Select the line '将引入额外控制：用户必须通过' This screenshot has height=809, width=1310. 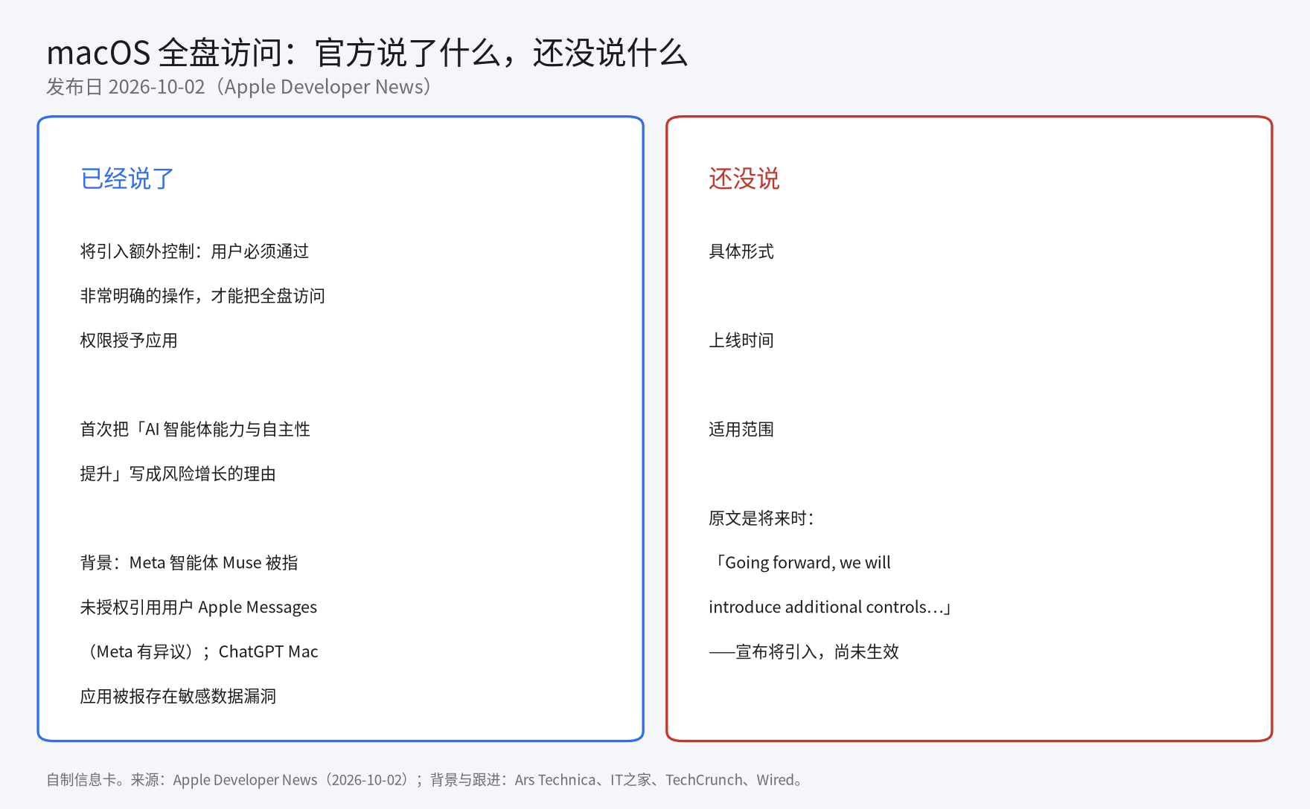(x=194, y=251)
